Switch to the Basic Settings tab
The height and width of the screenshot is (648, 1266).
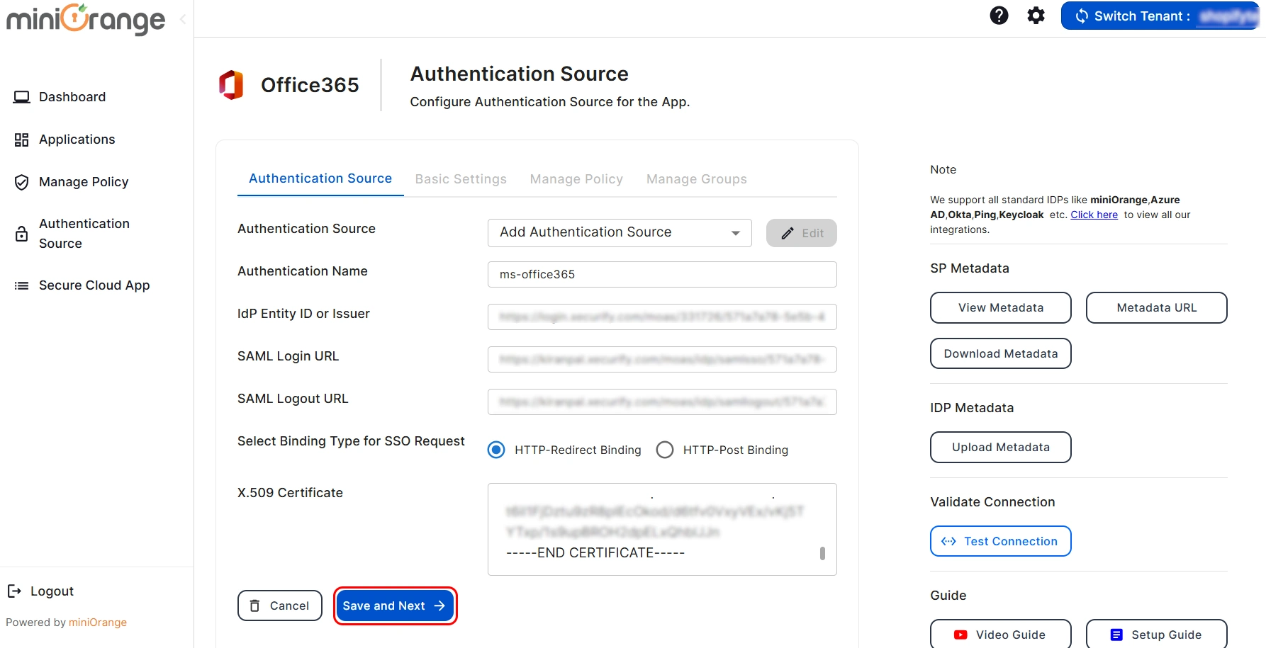[461, 179]
